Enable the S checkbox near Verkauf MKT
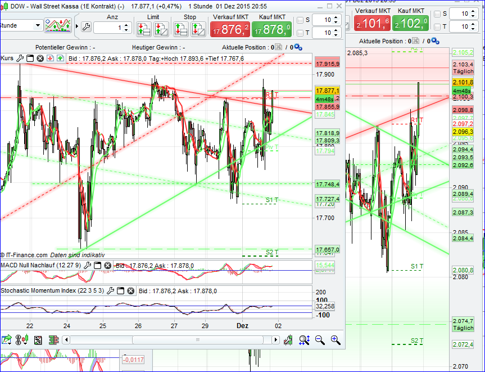 (x=300, y=20)
